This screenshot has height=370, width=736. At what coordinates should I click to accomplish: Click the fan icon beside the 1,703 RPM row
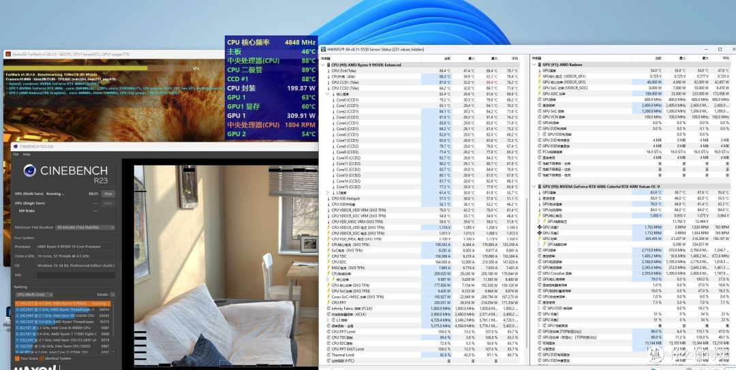(539, 228)
